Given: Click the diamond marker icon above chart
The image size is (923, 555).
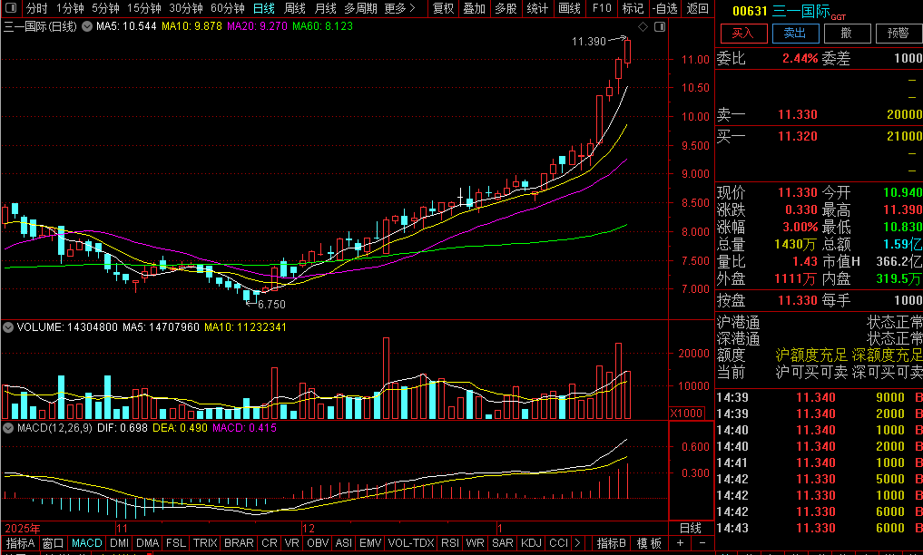Looking at the screenshot, I should point(643,26).
